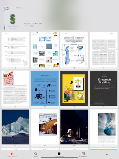The height and width of the screenshot is (159, 119).
Task: Open page 40 yellow scales illustration
Action: pos(74,88)
